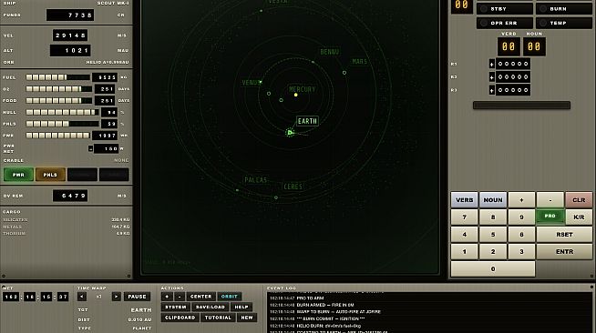Toggle the amber PNLS system button
The width and height of the screenshot is (596, 333).
pos(50,175)
